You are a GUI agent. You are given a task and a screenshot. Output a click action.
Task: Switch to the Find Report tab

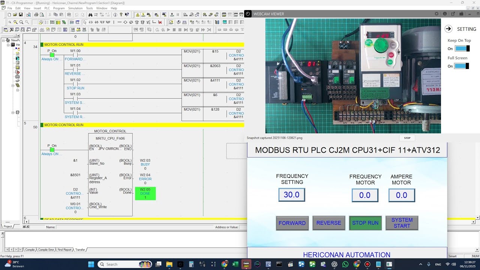click(x=64, y=250)
